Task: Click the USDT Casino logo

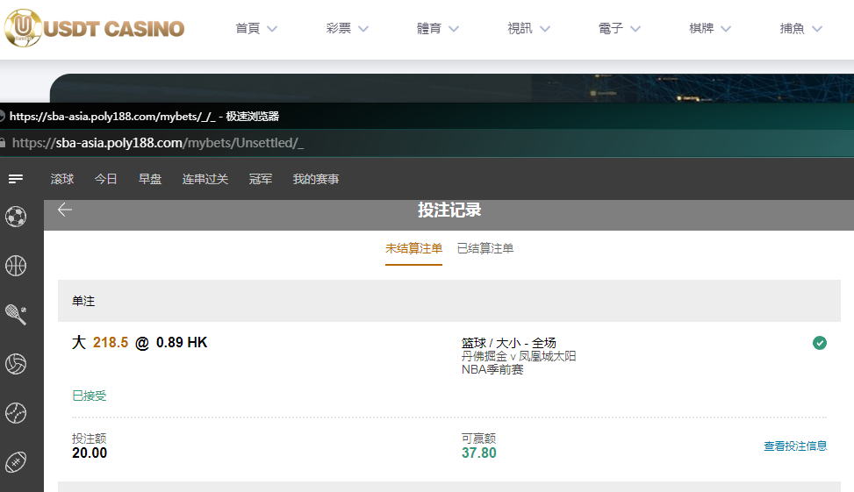Action: (95, 29)
